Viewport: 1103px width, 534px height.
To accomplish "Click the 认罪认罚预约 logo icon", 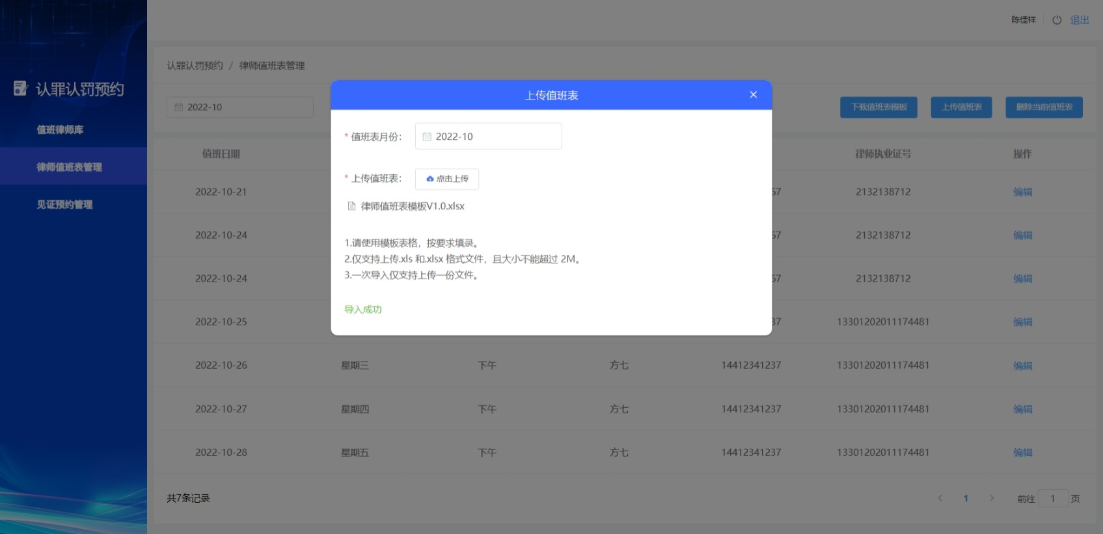I will (x=20, y=88).
